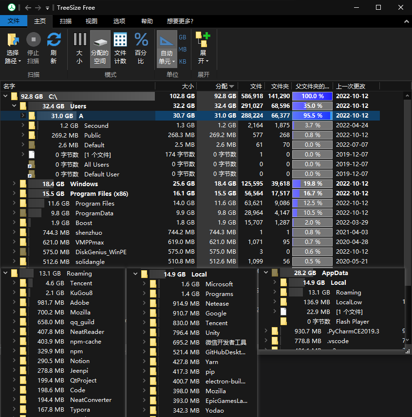Open the 文件 (File) menu
This screenshot has height=417, width=412.
coord(14,21)
